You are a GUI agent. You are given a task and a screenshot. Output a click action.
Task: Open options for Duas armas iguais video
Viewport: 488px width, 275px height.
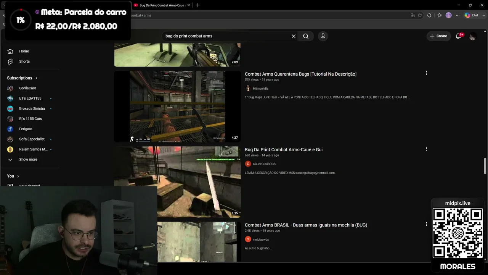[x=426, y=224]
